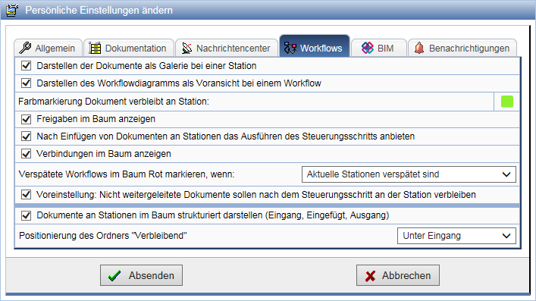Click the Persönliche Einstellungen ändern title

(99, 11)
